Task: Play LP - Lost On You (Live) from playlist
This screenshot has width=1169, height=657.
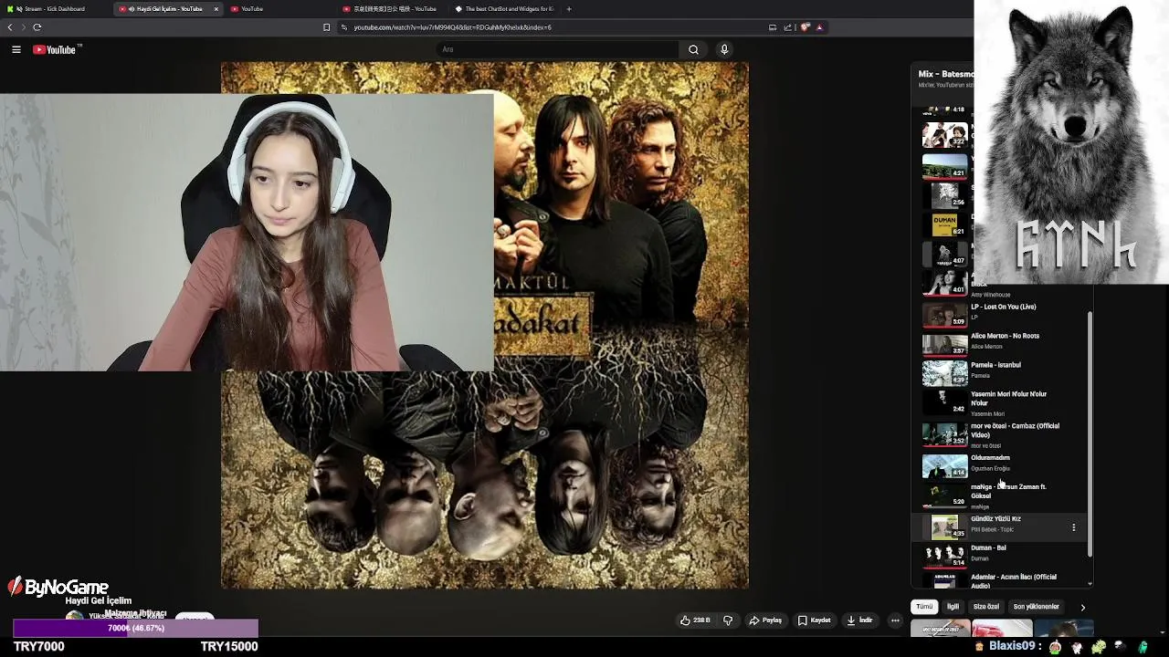Action: [x=1004, y=307]
